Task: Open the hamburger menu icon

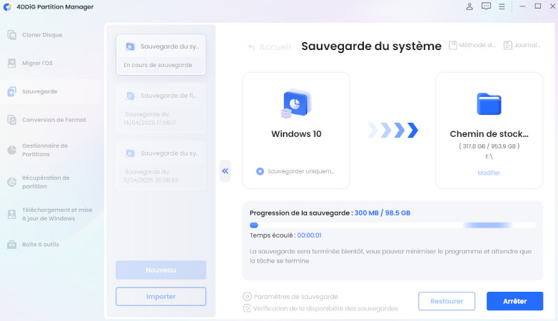Action: pyautogui.click(x=502, y=6)
